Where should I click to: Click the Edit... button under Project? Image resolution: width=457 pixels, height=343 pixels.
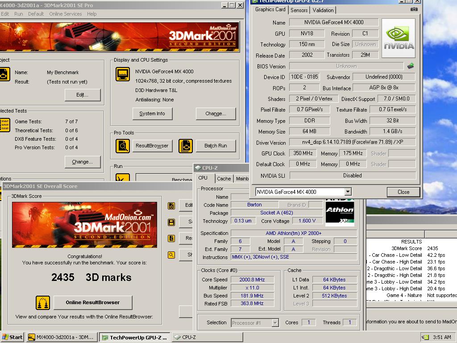pos(83,95)
